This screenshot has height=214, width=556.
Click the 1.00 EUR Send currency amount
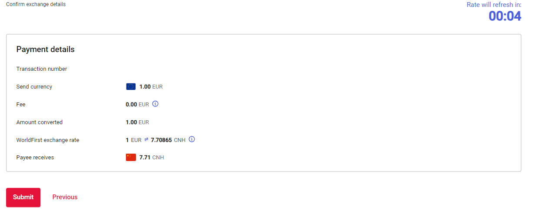pos(151,87)
